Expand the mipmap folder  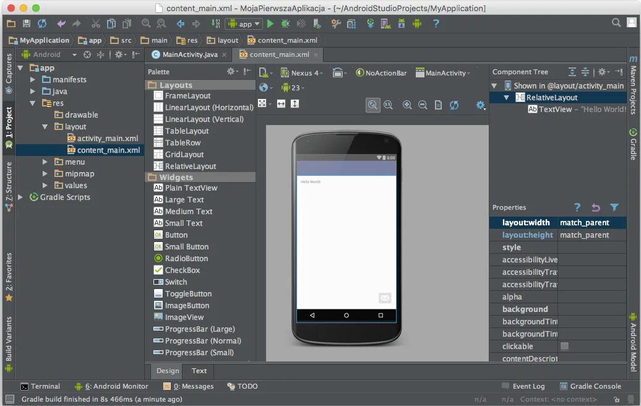(45, 174)
